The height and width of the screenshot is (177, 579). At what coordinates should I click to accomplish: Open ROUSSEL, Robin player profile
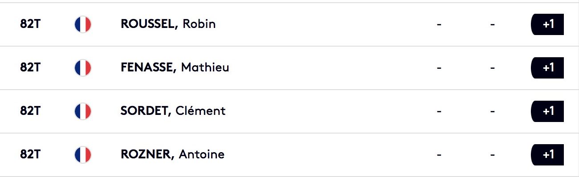coord(168,24)
